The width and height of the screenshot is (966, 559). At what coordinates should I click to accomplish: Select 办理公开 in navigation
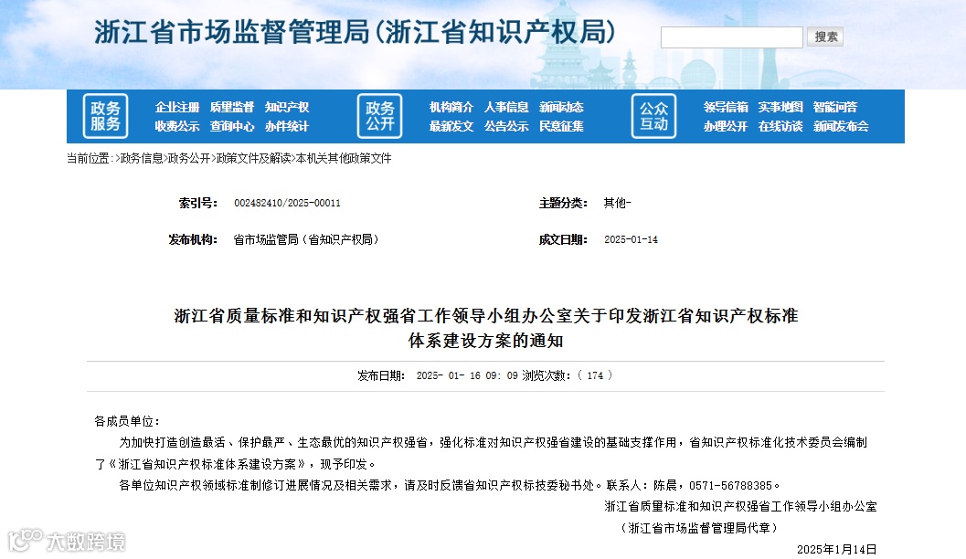click(726, 126)
